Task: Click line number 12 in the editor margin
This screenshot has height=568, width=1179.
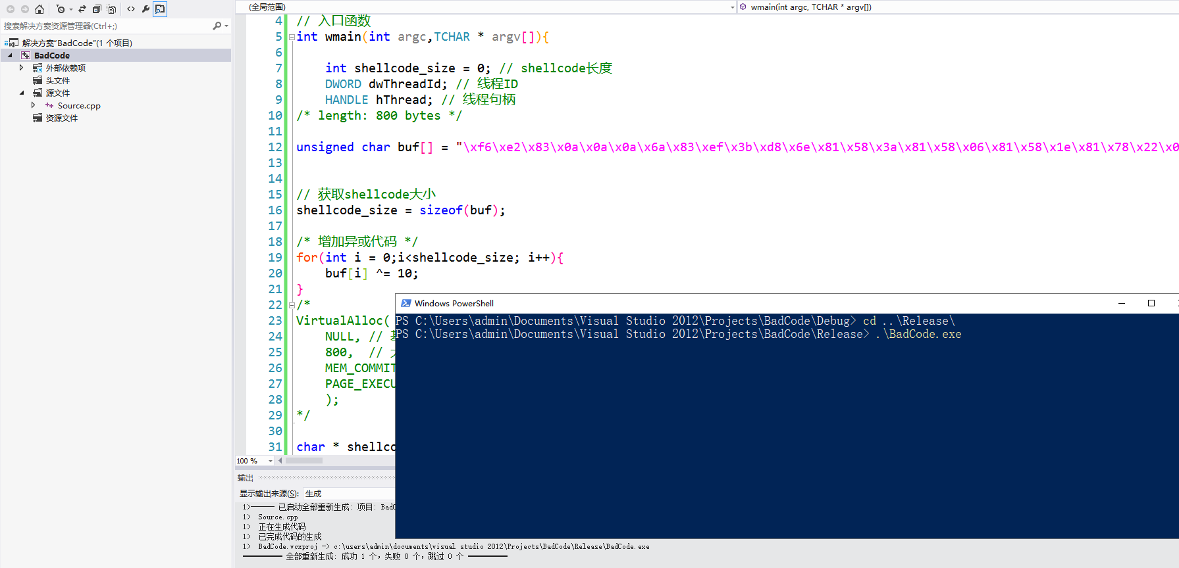Action: pyautogui.click(x=275, y=147)
